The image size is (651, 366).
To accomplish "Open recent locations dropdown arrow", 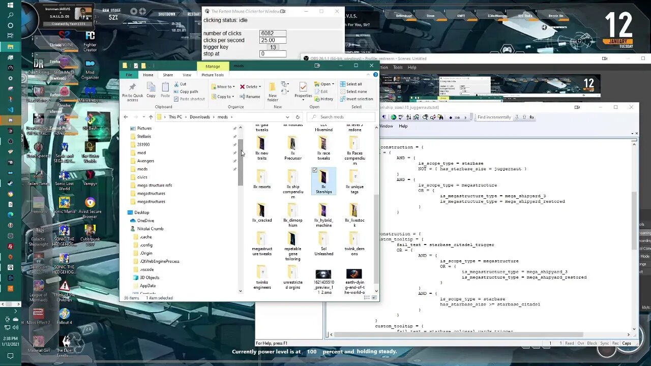I will 143,117.
